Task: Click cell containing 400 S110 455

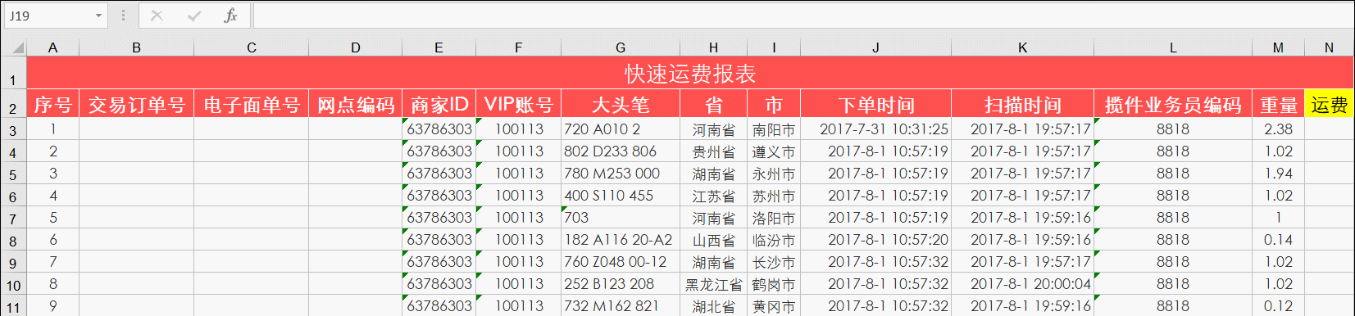Action: [621, 196]
